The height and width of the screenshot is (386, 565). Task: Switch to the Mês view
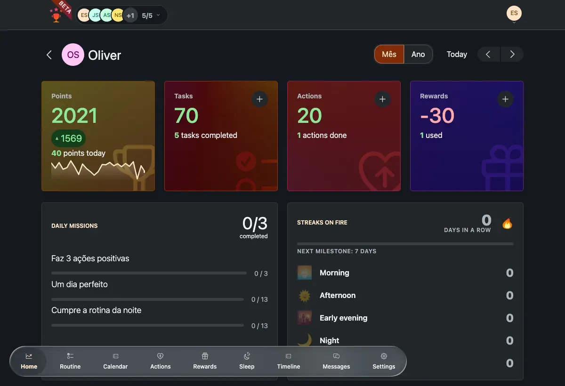(x=389, y=54)
